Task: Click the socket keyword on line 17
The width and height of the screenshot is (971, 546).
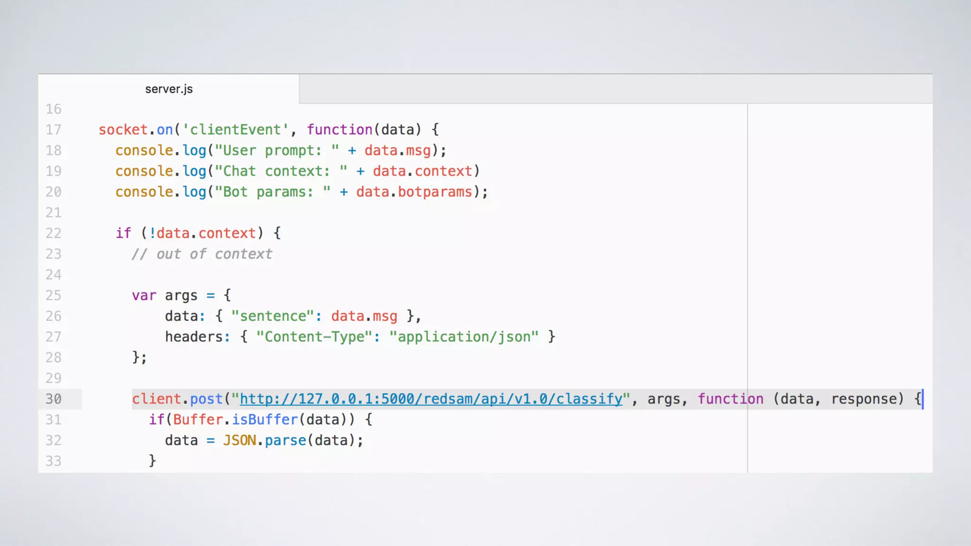Action: (123, 130)
